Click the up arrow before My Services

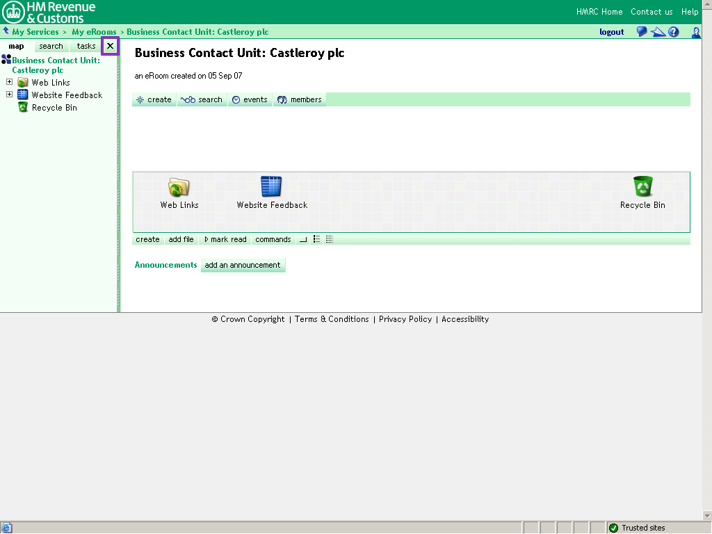coord(6,31)
